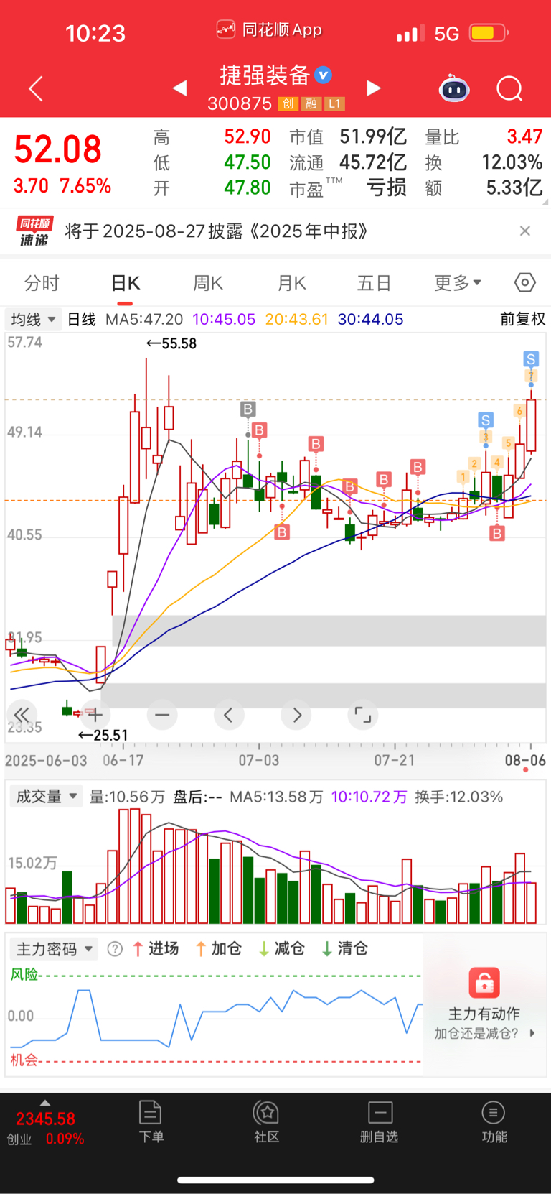Switch to 分时 intraday chart tab

(x=42, y=283)
